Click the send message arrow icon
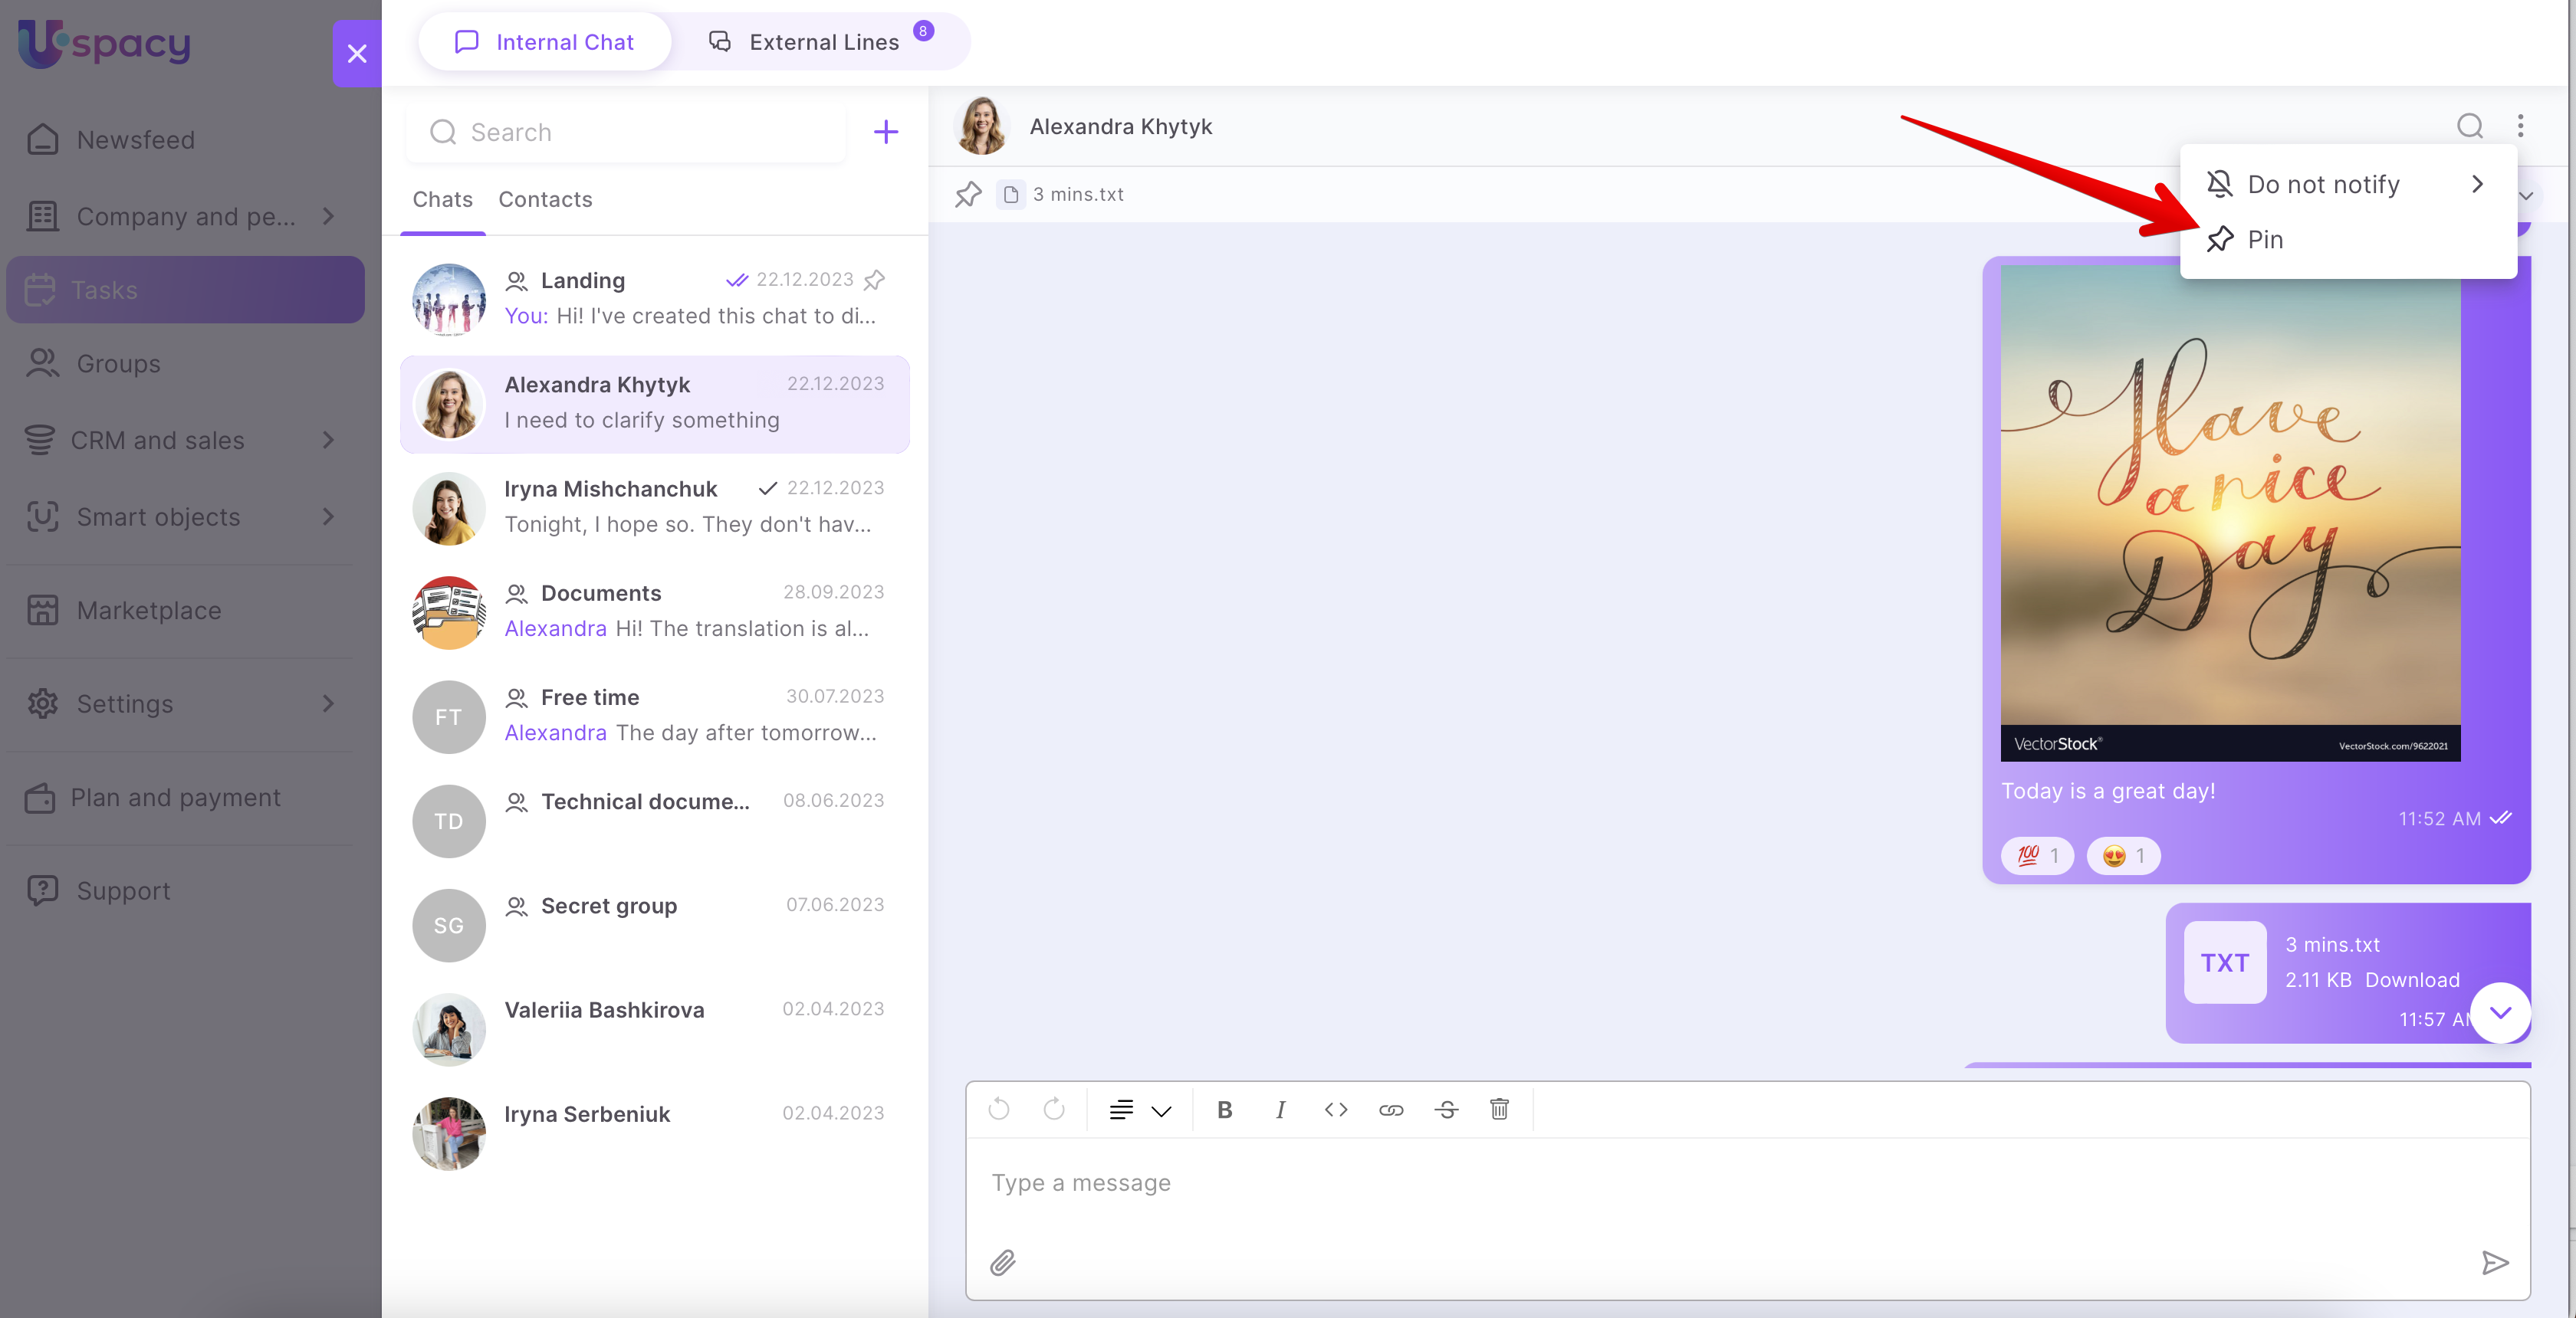This screenshot has width=2576, height=1318. tap(2494, 1263)
